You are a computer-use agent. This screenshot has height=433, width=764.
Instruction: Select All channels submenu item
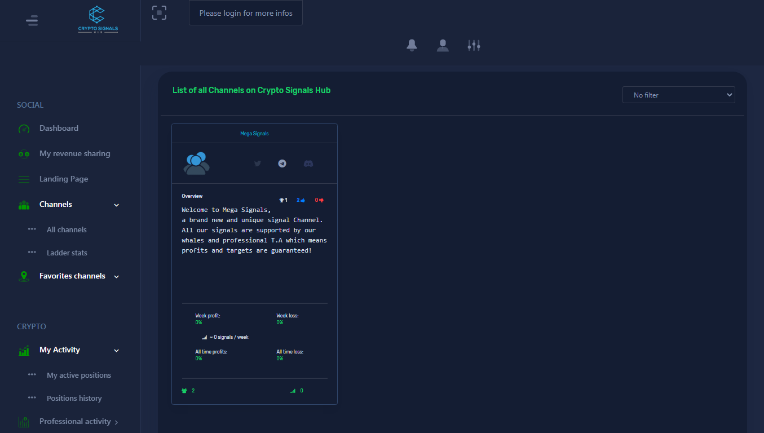[67, 229]
